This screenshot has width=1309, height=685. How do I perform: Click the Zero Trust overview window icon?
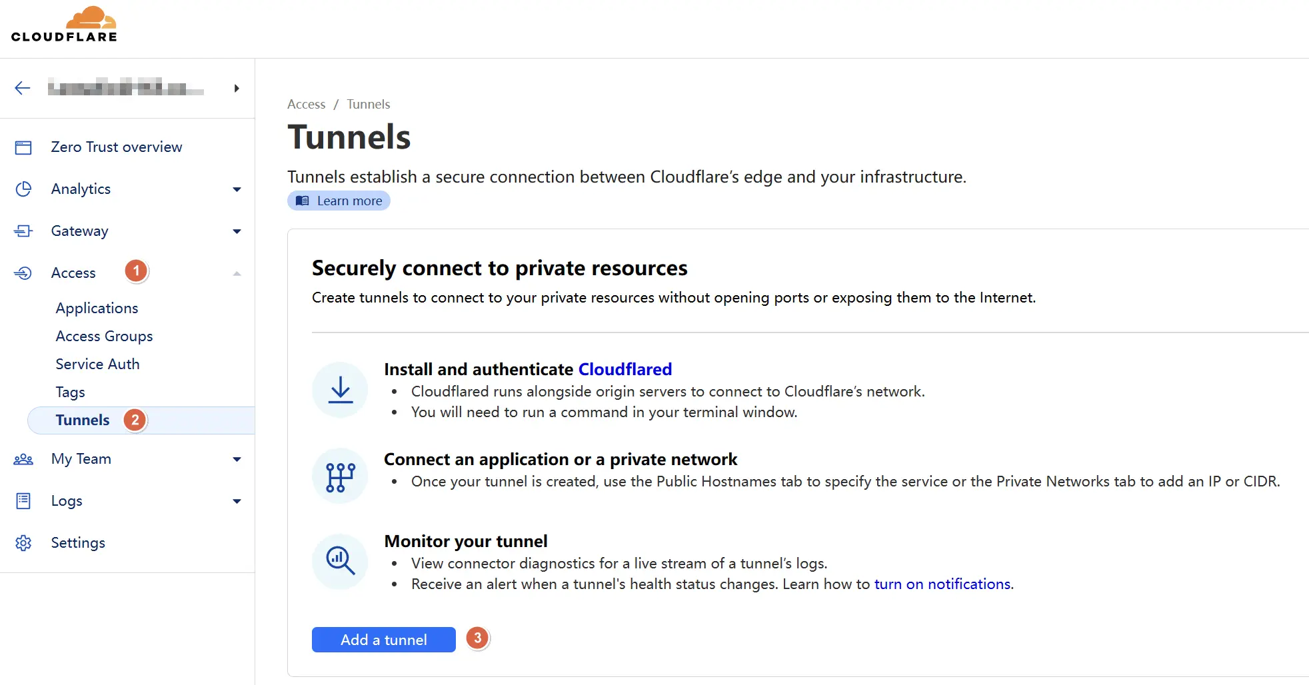pyautogui.click(x=23, y=147)
